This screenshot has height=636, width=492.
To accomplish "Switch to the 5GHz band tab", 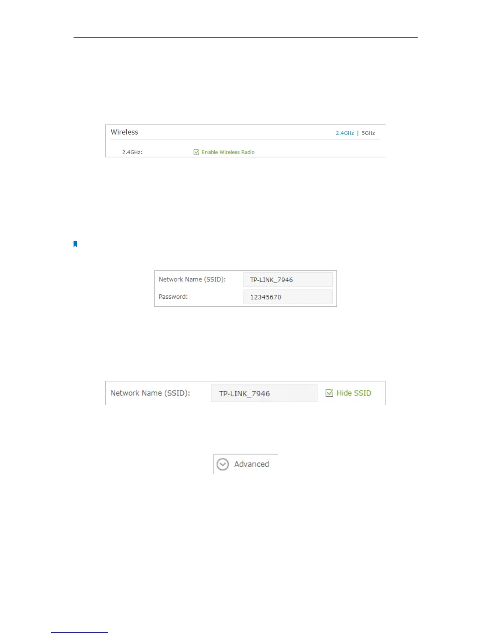I will coord(368,133).
